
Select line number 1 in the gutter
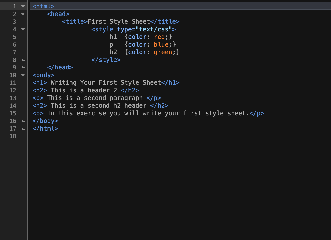click(15, 6)
